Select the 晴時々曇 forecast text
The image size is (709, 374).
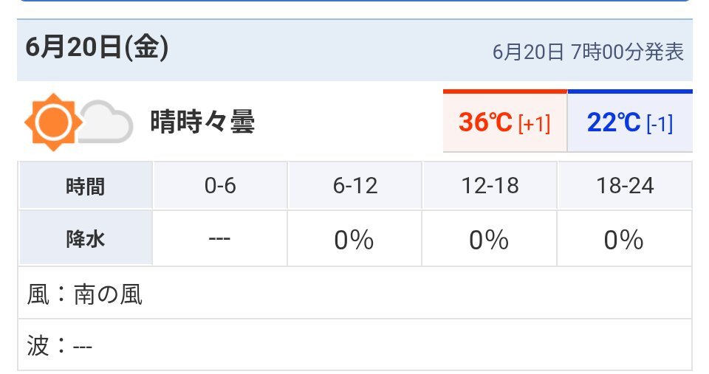[202, 122]
